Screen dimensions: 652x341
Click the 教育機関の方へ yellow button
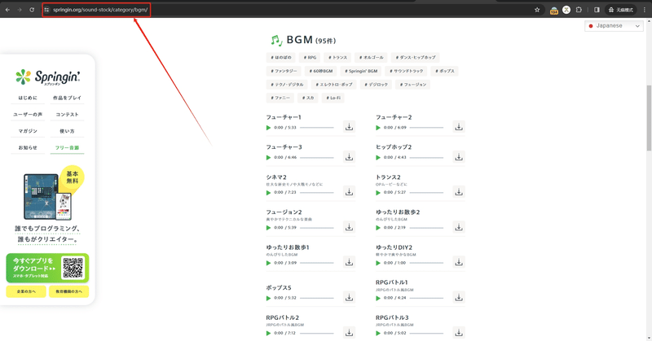pos(69,291)
